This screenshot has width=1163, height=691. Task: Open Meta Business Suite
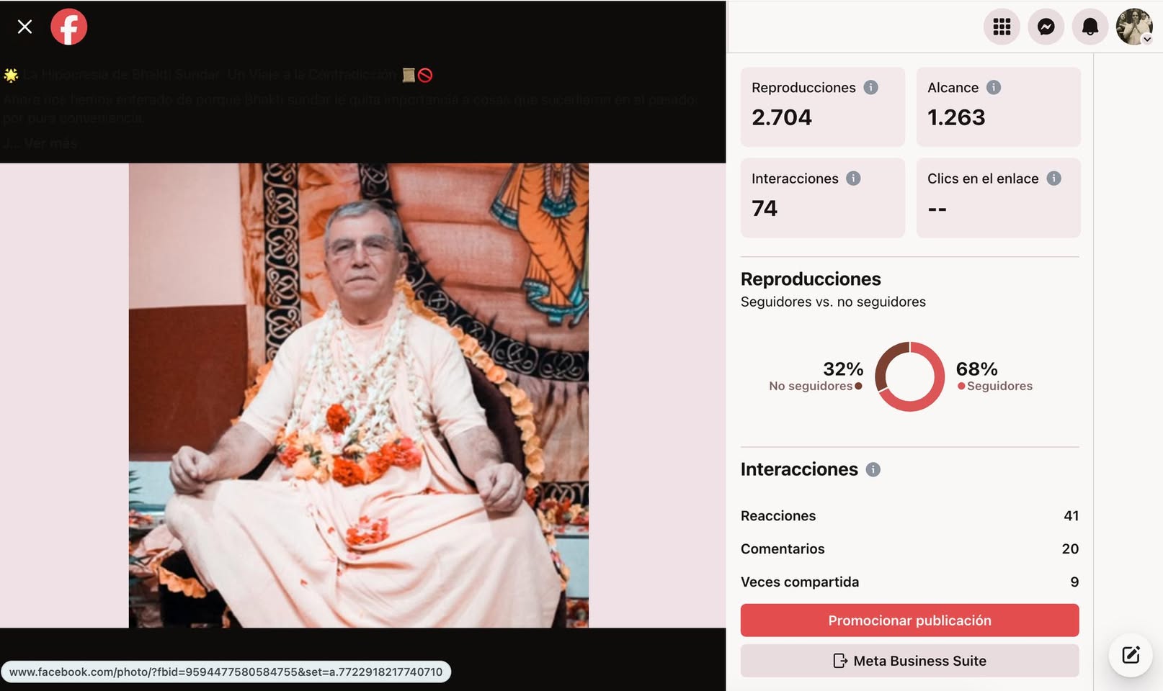point(909,661)
